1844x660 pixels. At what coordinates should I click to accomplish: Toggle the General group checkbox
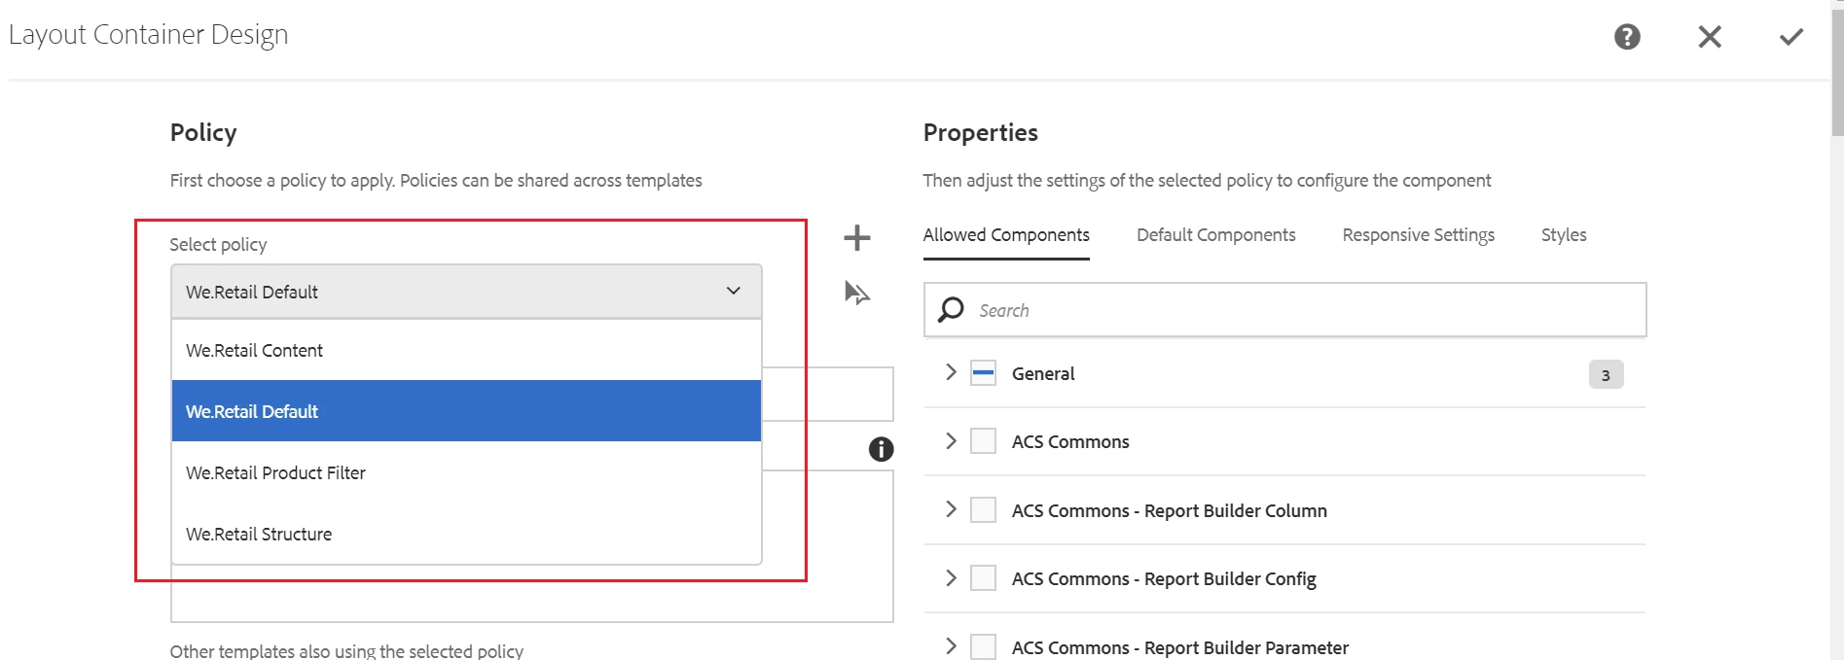[x=984, y=373]
